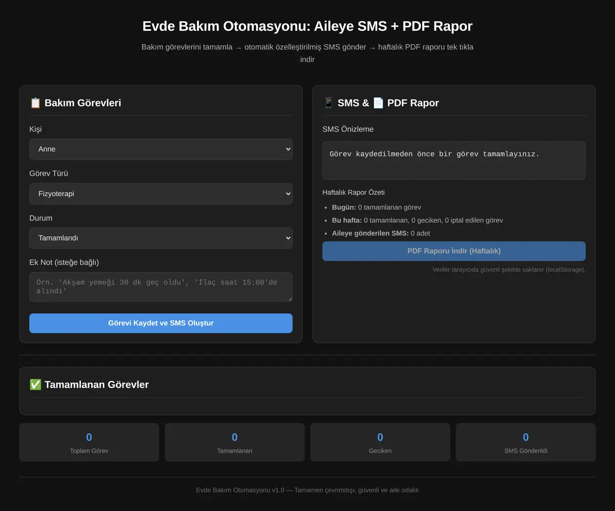Click the SMS Önizleme message box
This screenshot has height=511, width=615.
pyautogui.click(x=454, y=160)
